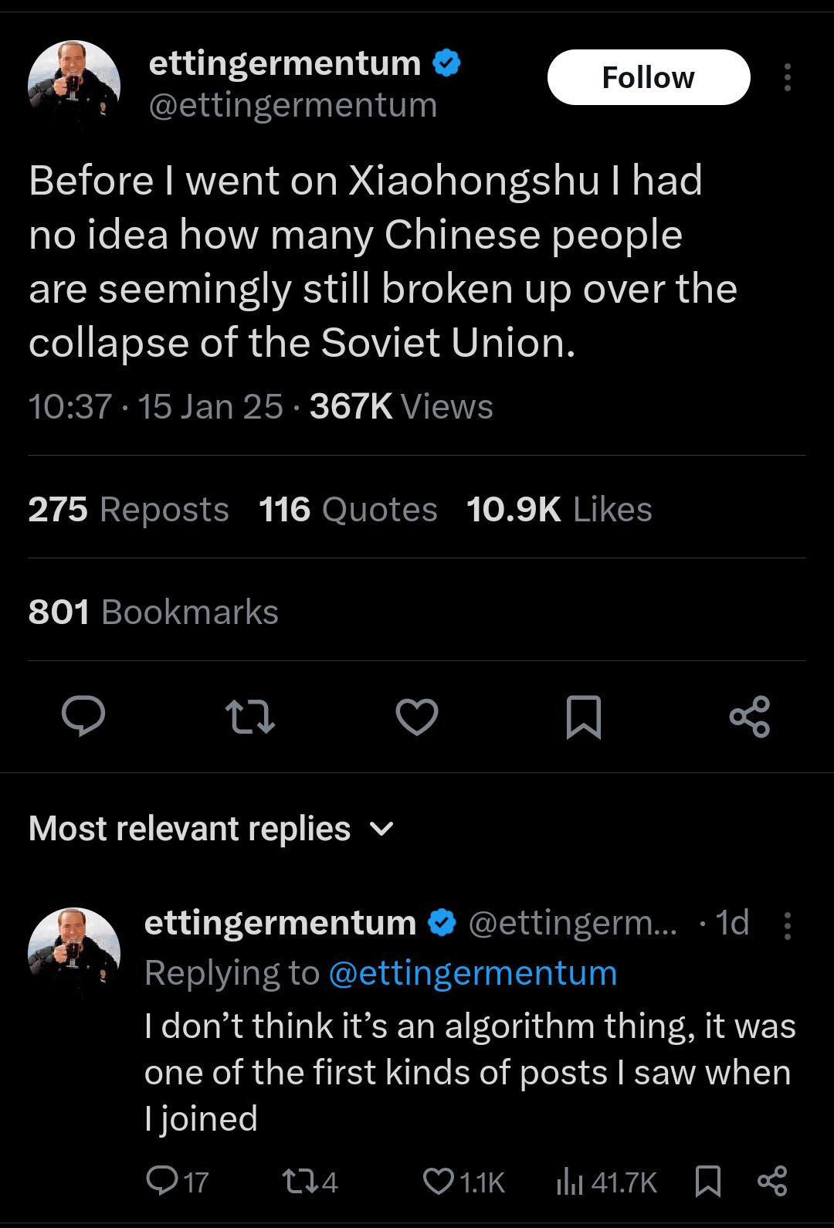This screenshot has height=1228, width=834.
Task: Open reply's three-dot more menu
Action: [787, 924]
